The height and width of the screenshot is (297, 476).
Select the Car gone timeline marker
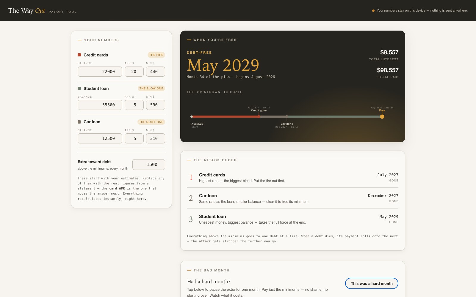[x=287, y=117]
